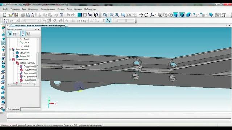
Task: Click the Perspective view icon
Action: click(188, 15)
